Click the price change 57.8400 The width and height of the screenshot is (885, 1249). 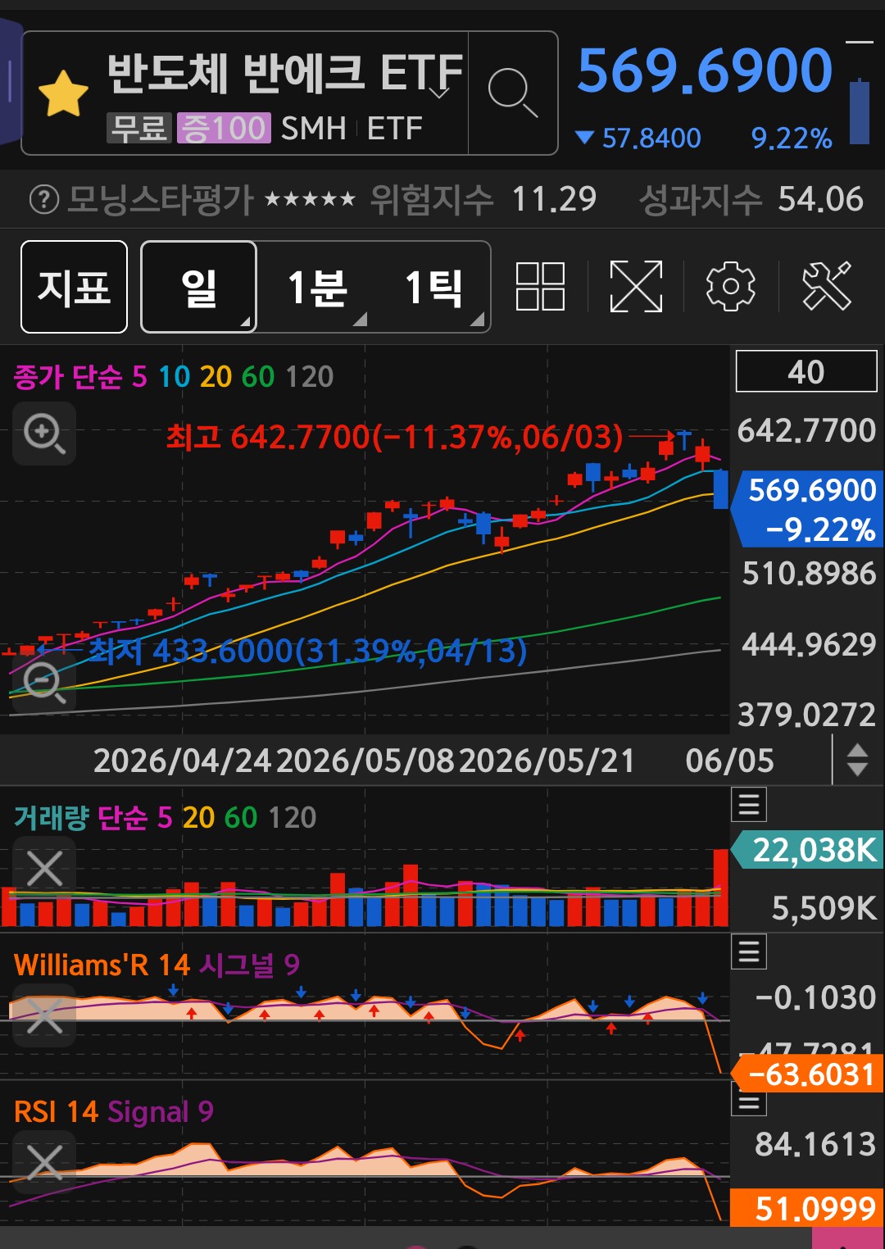click(651, 138)
